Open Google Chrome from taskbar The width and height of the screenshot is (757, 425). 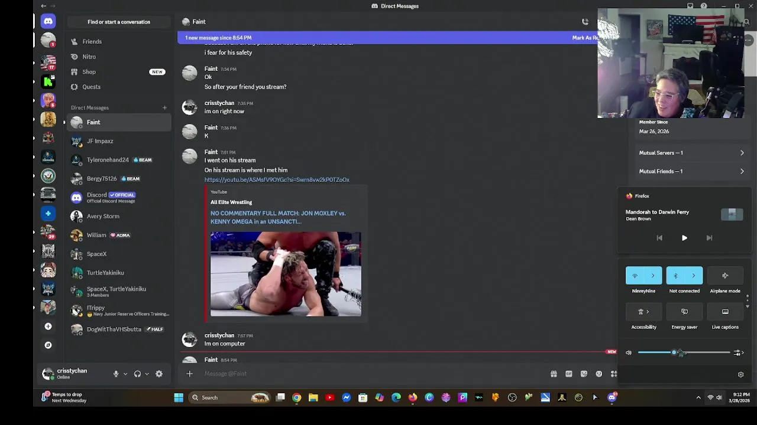pyautogui.click(x=296, y=398)
